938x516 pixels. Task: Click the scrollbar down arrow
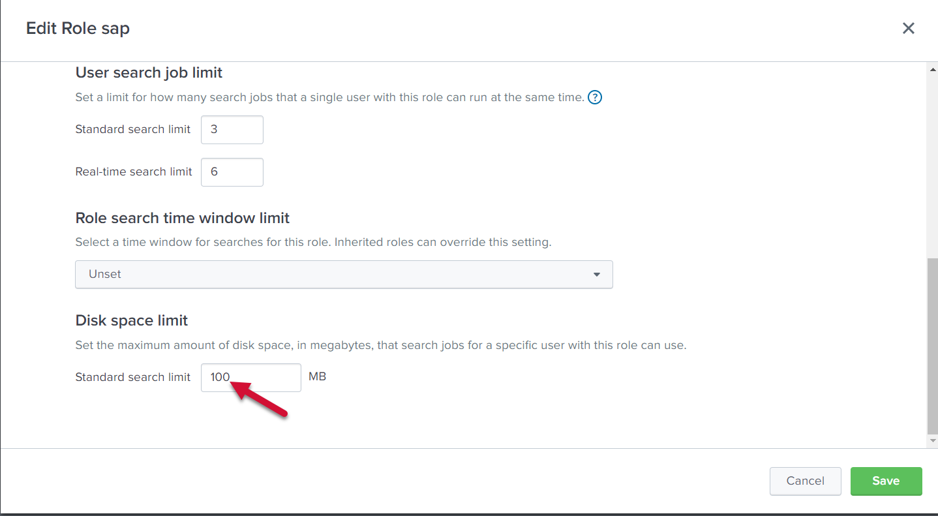point(932,441)
